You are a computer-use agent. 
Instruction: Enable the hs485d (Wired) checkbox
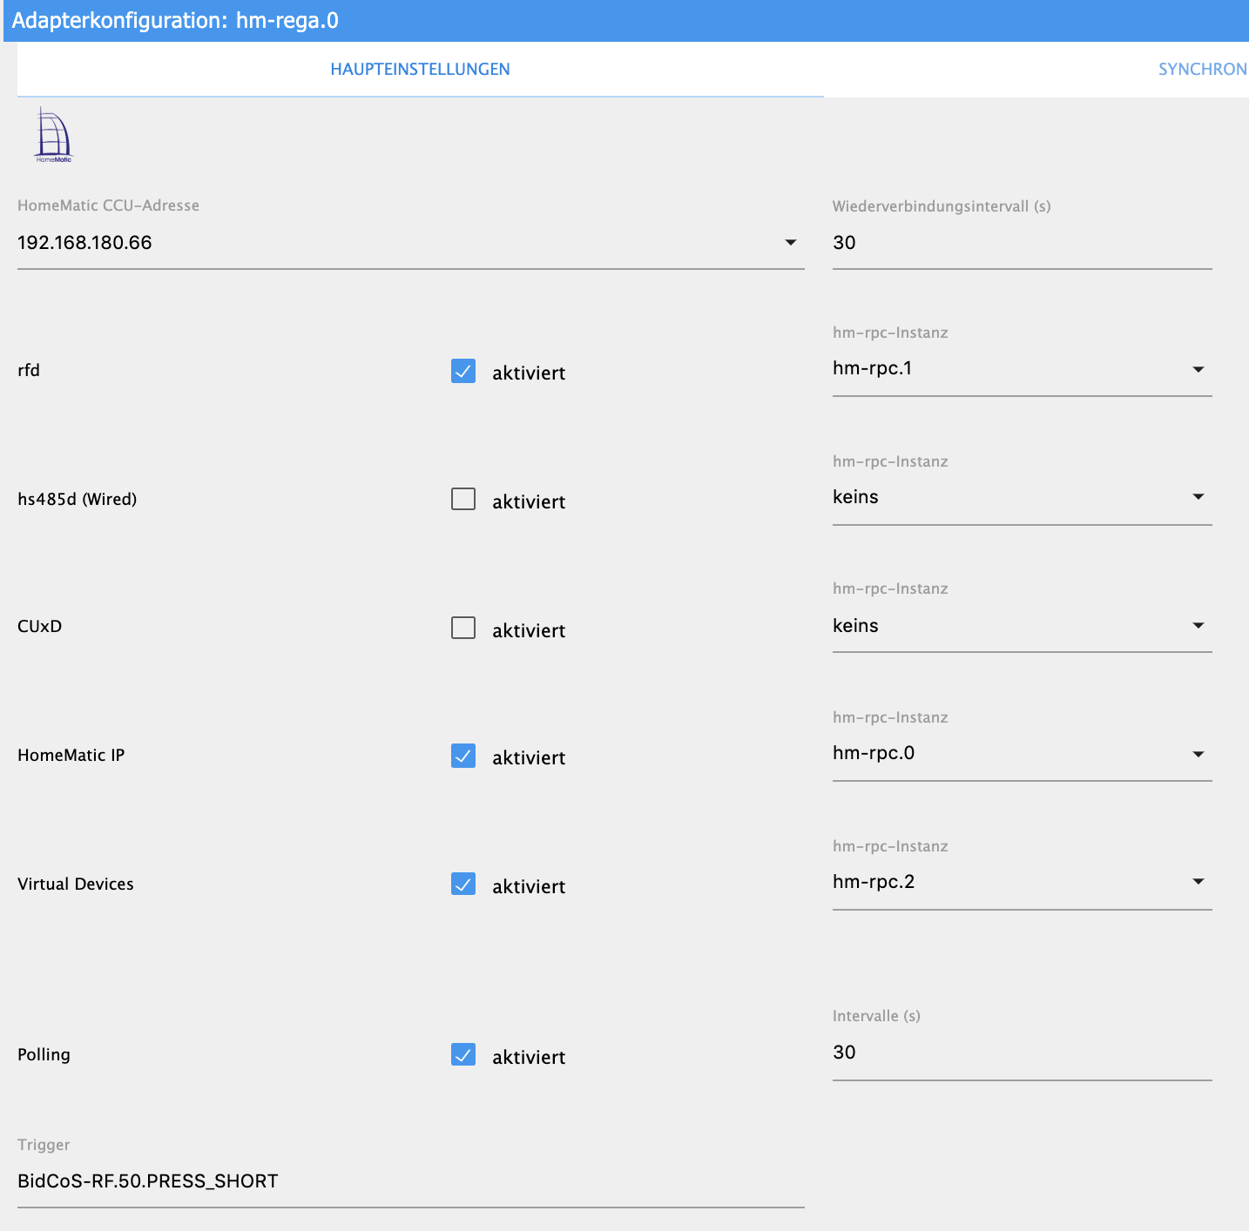tap(463, 499)
